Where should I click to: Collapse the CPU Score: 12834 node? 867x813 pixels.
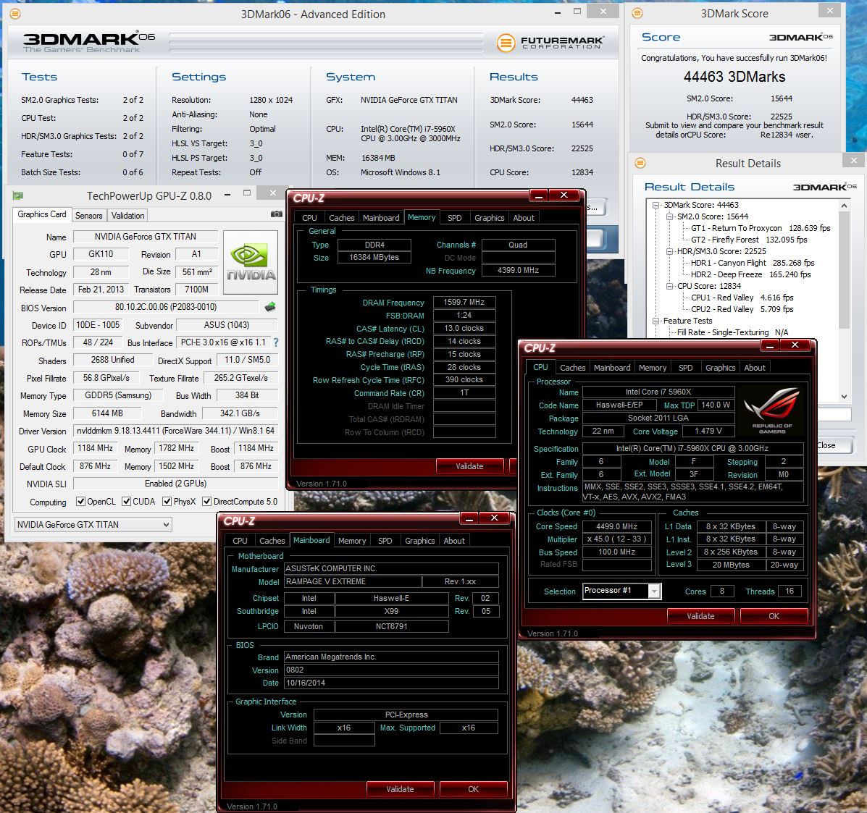tap(669, 286)
